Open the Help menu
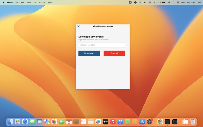The height and width of the screenshot is (127, 203). (50, 2)
